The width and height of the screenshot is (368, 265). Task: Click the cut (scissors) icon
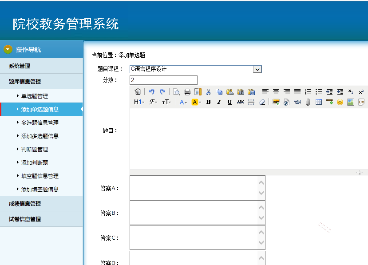pos(208,92)
